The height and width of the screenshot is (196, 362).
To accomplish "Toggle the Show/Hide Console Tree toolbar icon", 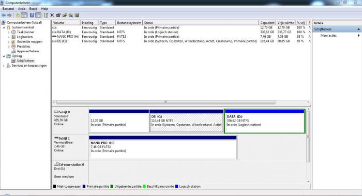I will click(24, 15).
